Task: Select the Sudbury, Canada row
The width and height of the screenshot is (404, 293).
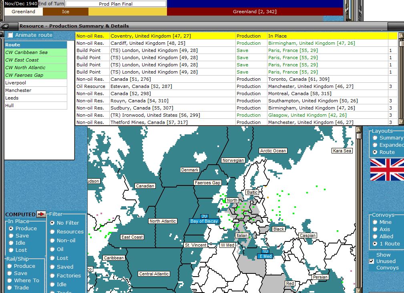Action: (236, 108)
